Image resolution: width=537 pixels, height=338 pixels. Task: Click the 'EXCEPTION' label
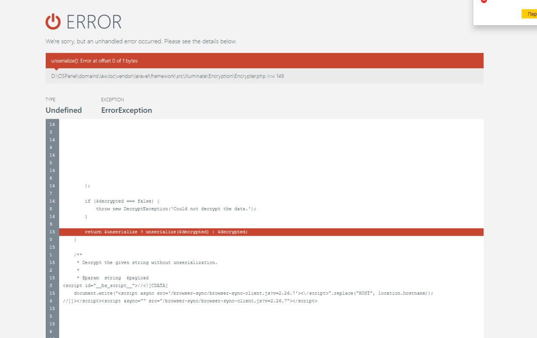point(112,100)
